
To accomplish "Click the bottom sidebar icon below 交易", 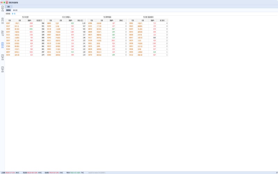I will point(2,69).
